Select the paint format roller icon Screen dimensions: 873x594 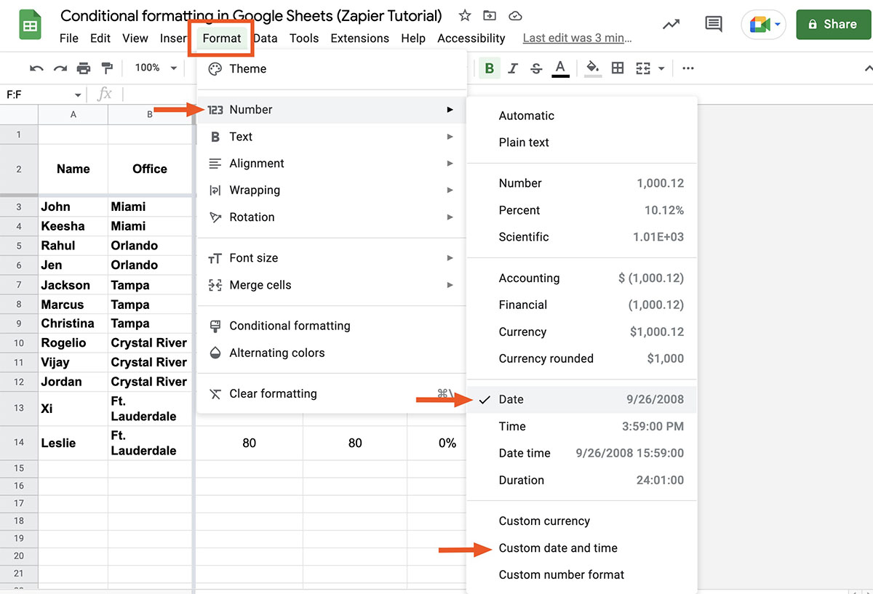pyautogui.click(x=107, y=68)
